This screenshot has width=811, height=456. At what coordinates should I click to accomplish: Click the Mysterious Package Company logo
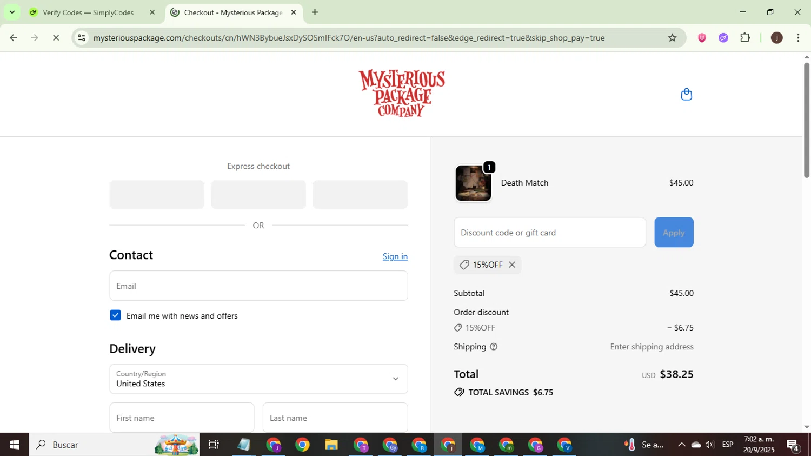pyautogui.click(x=401, y=93)
